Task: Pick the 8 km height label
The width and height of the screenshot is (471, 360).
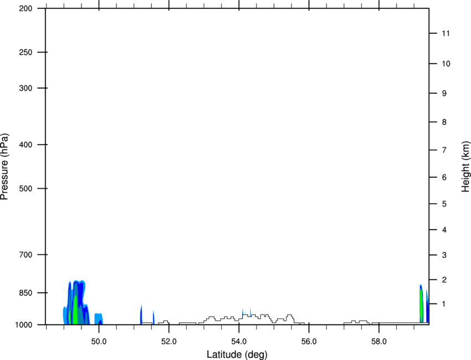Action: 444,122
